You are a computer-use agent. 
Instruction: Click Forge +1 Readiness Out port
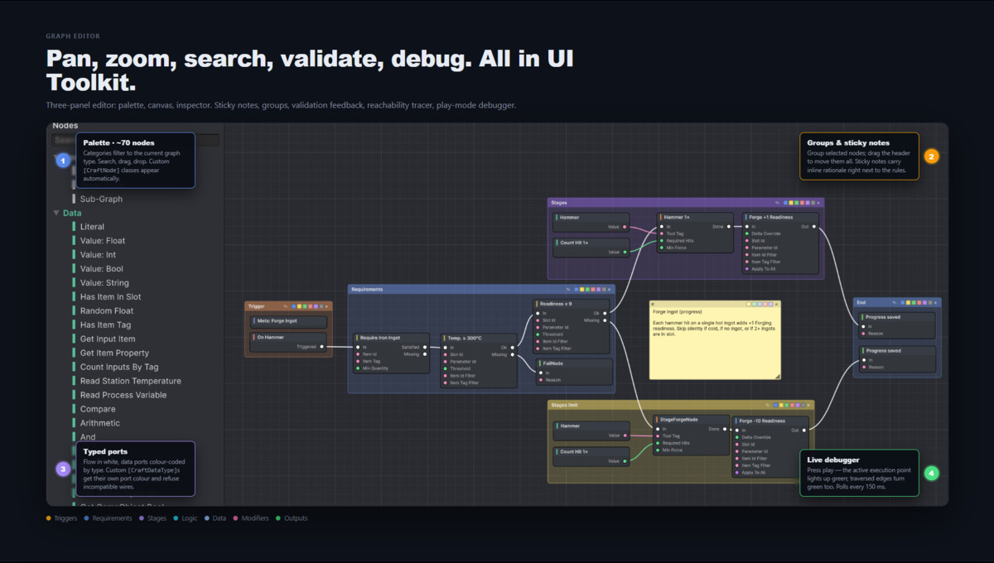813,227
